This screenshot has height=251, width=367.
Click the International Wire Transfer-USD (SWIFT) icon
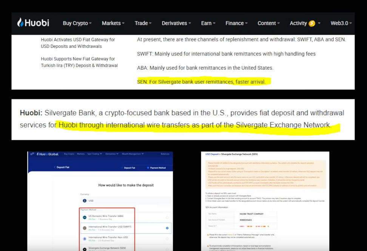click(x=85, y=228)
